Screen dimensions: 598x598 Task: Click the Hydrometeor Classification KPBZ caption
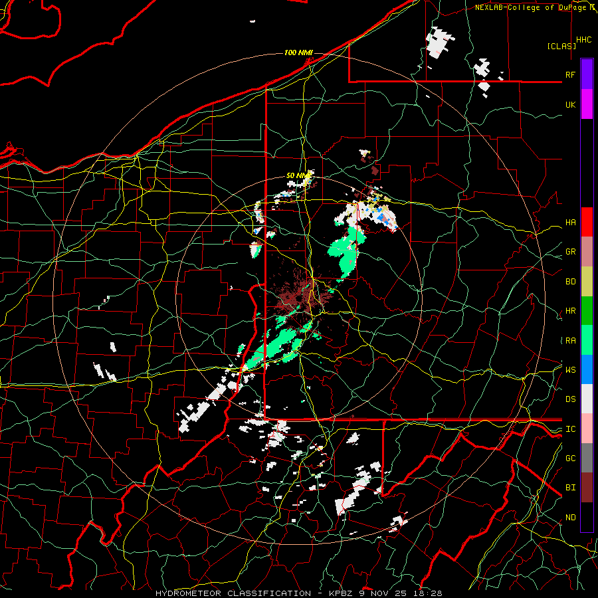coord(298,593)
